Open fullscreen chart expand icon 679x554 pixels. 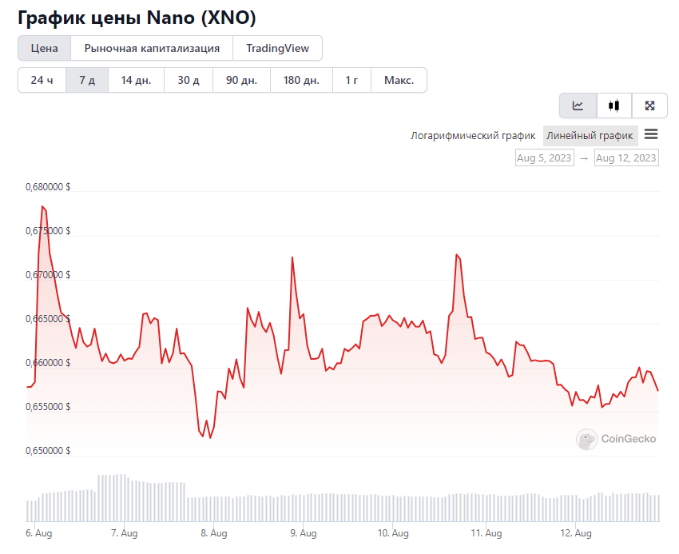click(x=649, y=106)
